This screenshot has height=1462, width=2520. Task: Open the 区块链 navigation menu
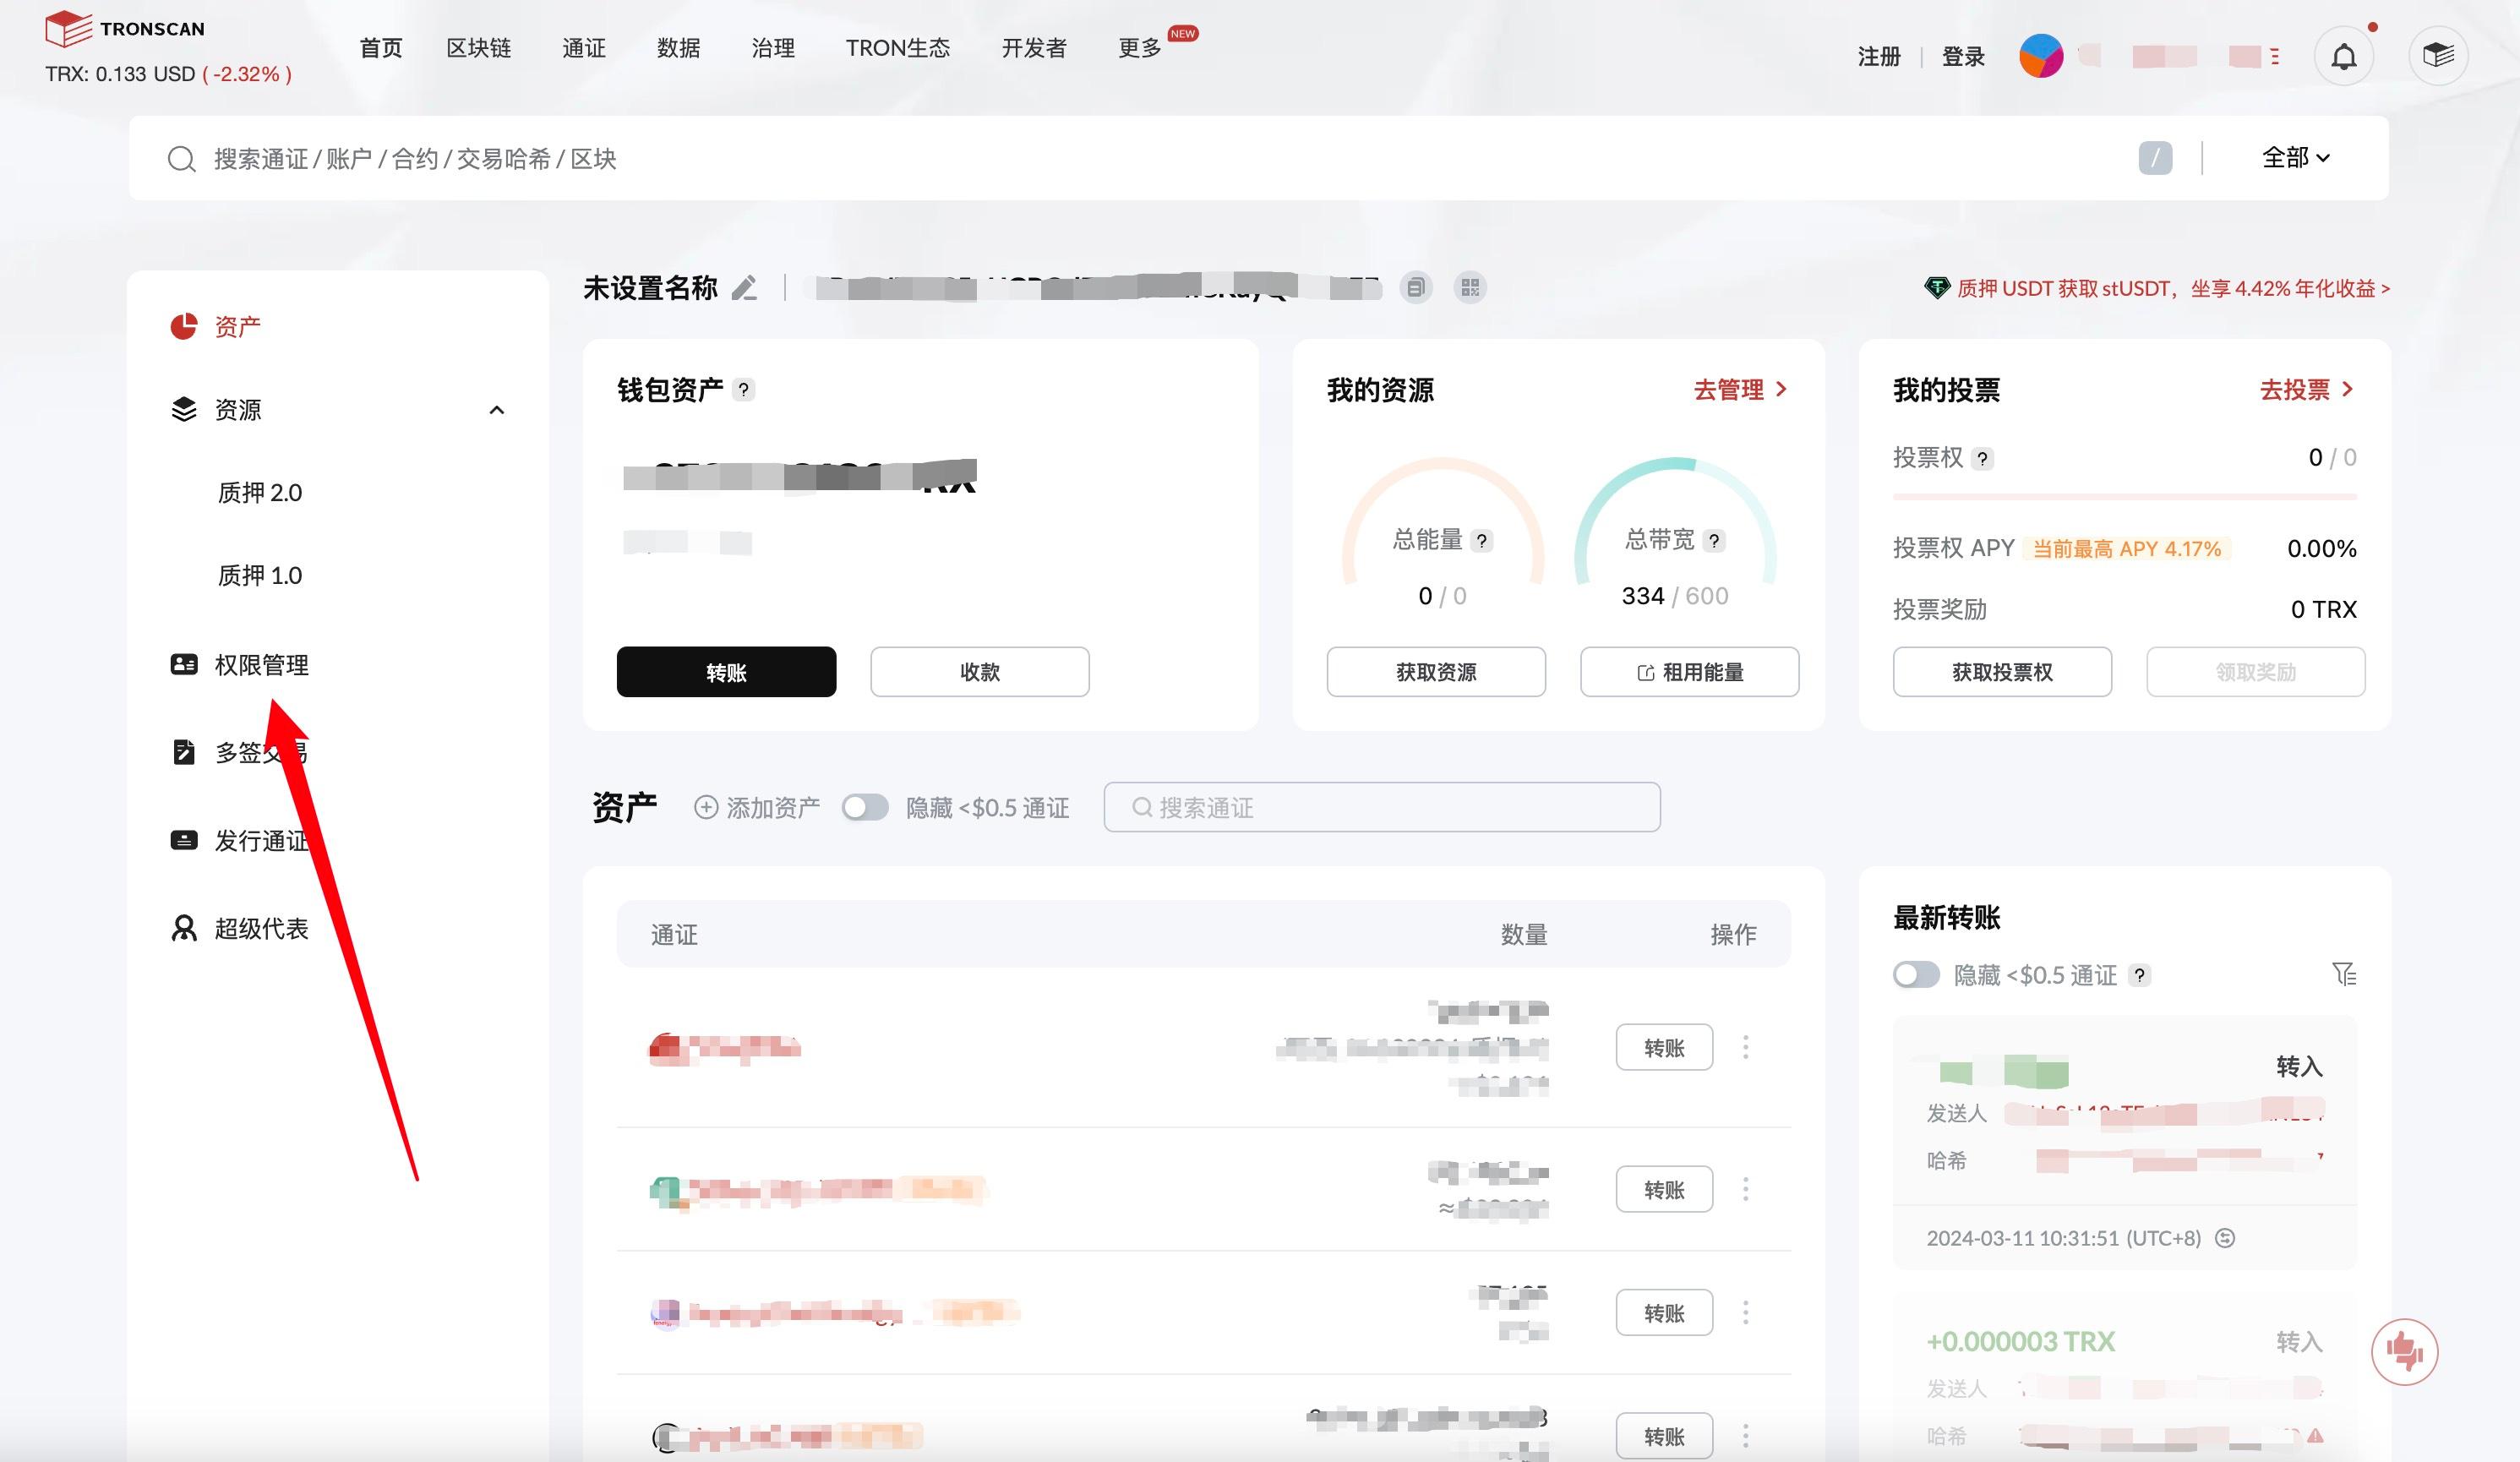pos(479,48)
